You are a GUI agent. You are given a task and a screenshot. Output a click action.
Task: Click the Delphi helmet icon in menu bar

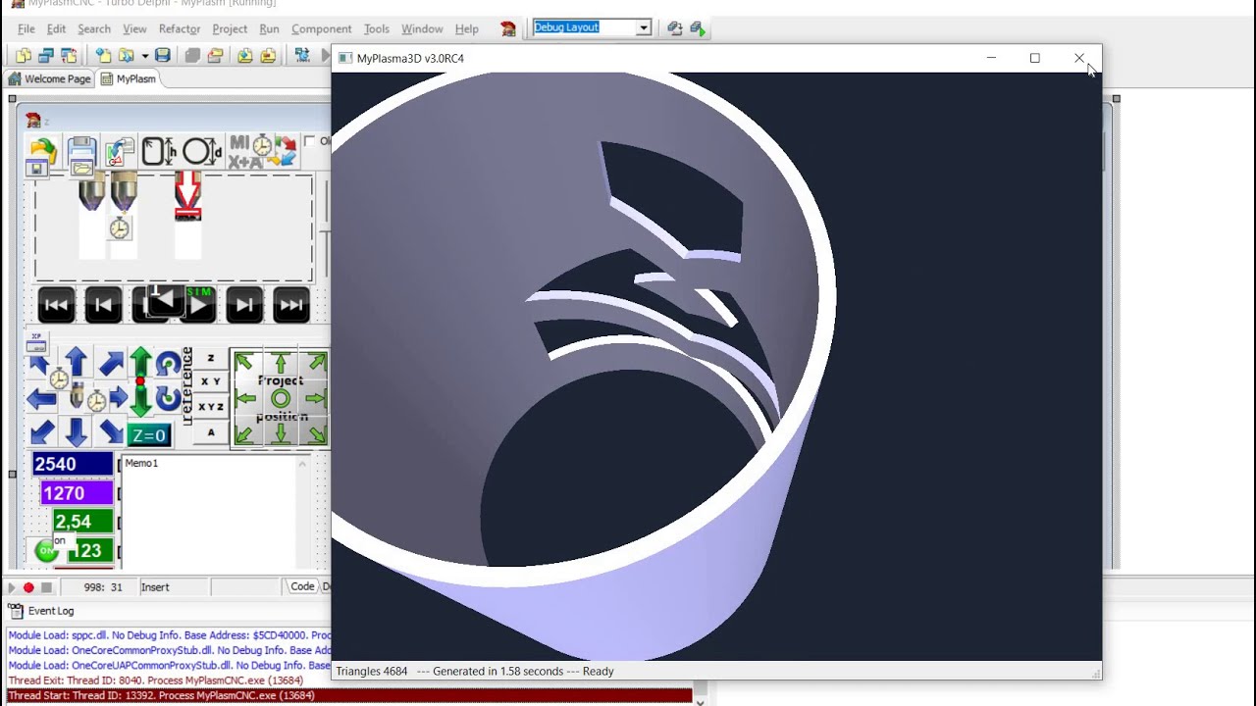pos(508,28)
